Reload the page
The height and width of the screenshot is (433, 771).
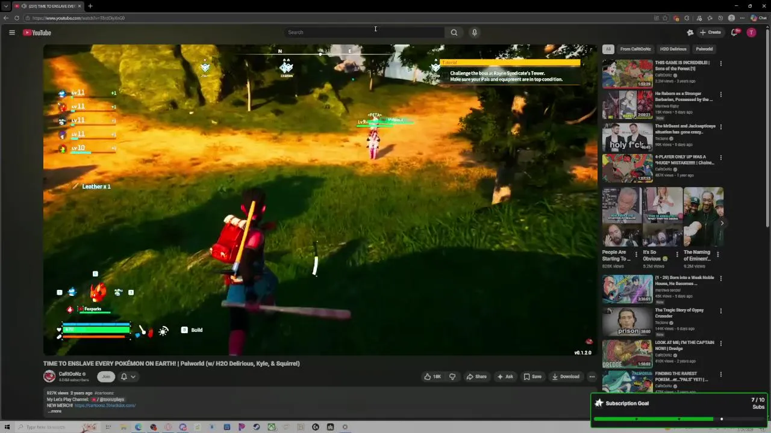pos(17,18)
